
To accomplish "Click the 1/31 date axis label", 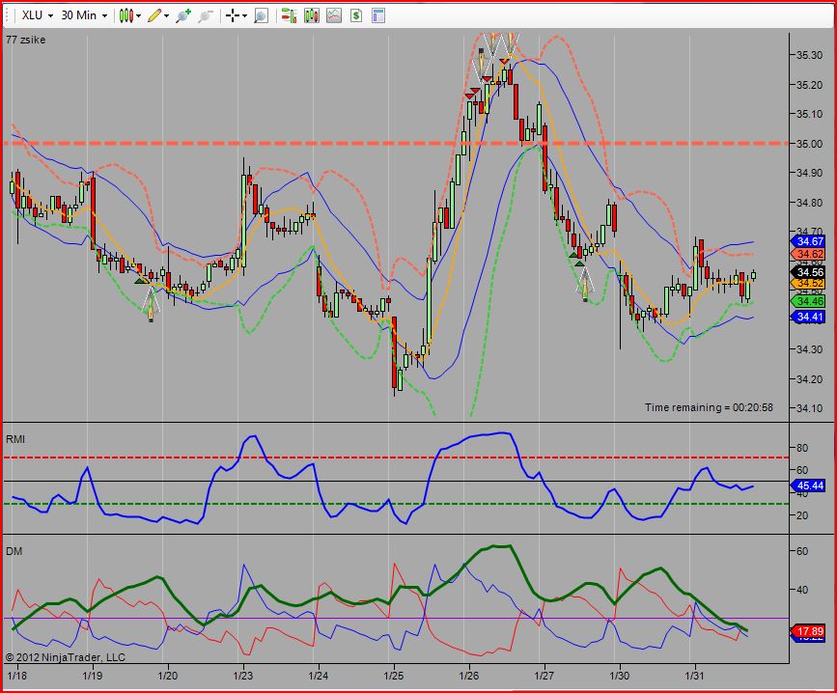I will click(694, 676).
